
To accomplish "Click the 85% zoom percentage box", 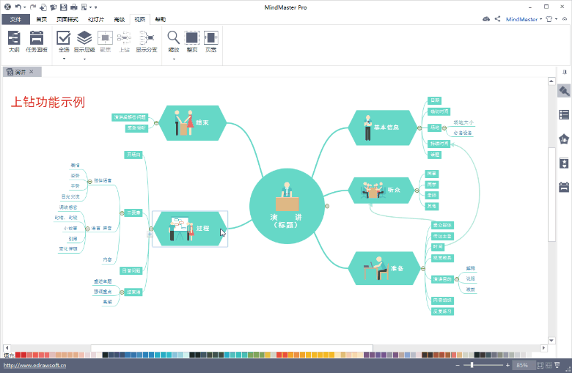I will (x=522, y=365).
